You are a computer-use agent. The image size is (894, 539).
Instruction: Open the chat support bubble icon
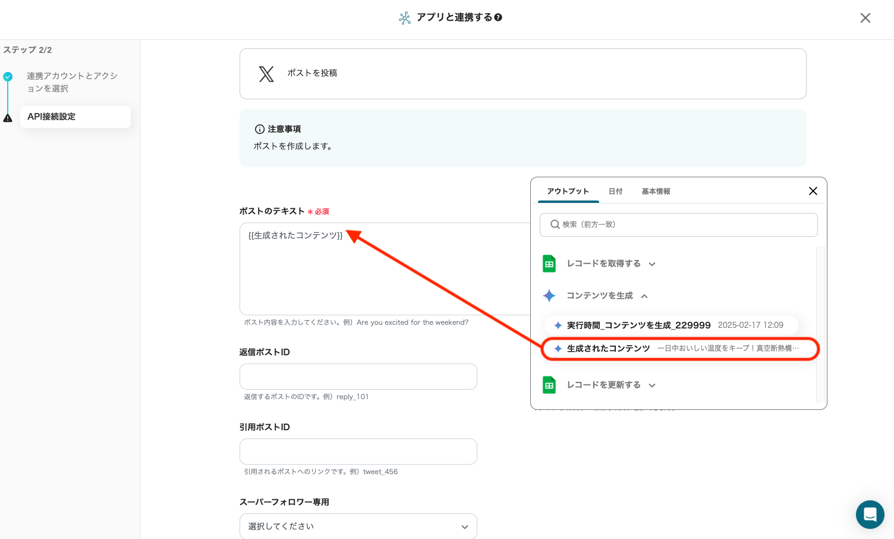[870, 514]
